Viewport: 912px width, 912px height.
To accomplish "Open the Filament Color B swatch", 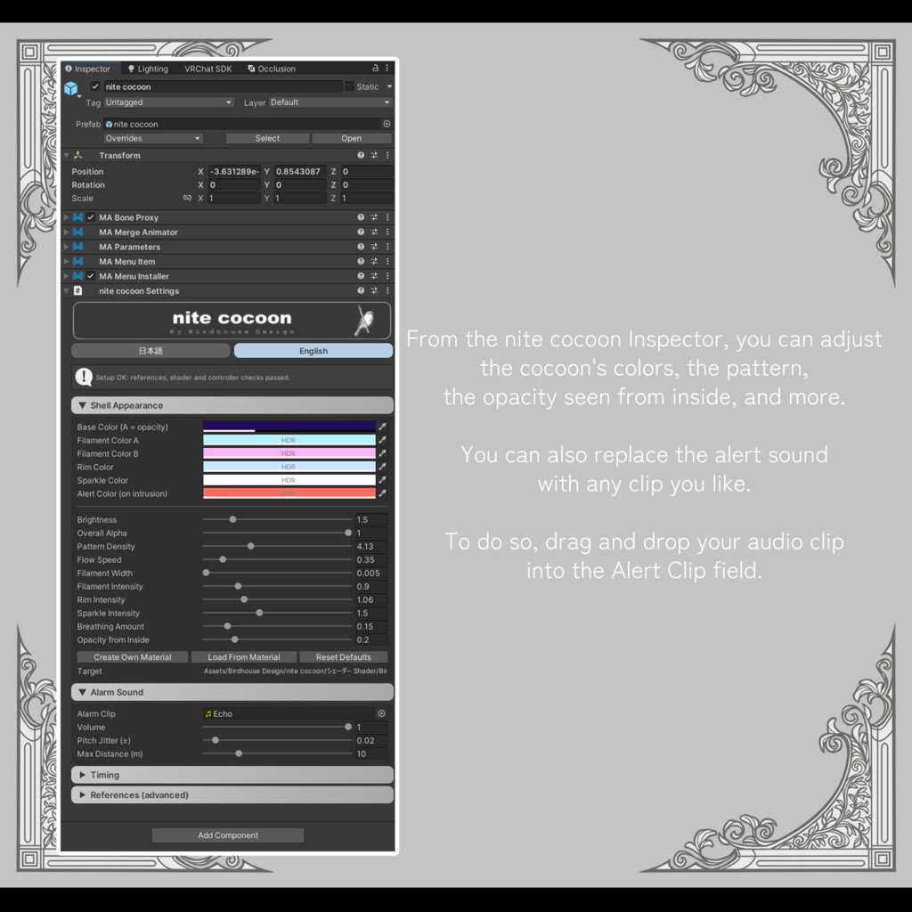I will click(289, 453).
